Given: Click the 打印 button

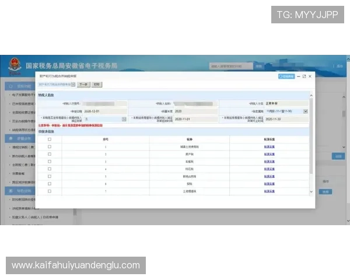Looking at the screenshot, I should point(97,85).
